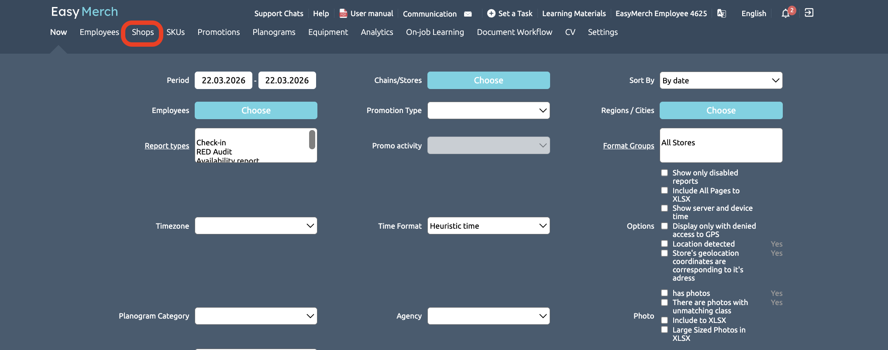Open the Analytics menu item
The image size is (888, 350).
coord(377,32)
